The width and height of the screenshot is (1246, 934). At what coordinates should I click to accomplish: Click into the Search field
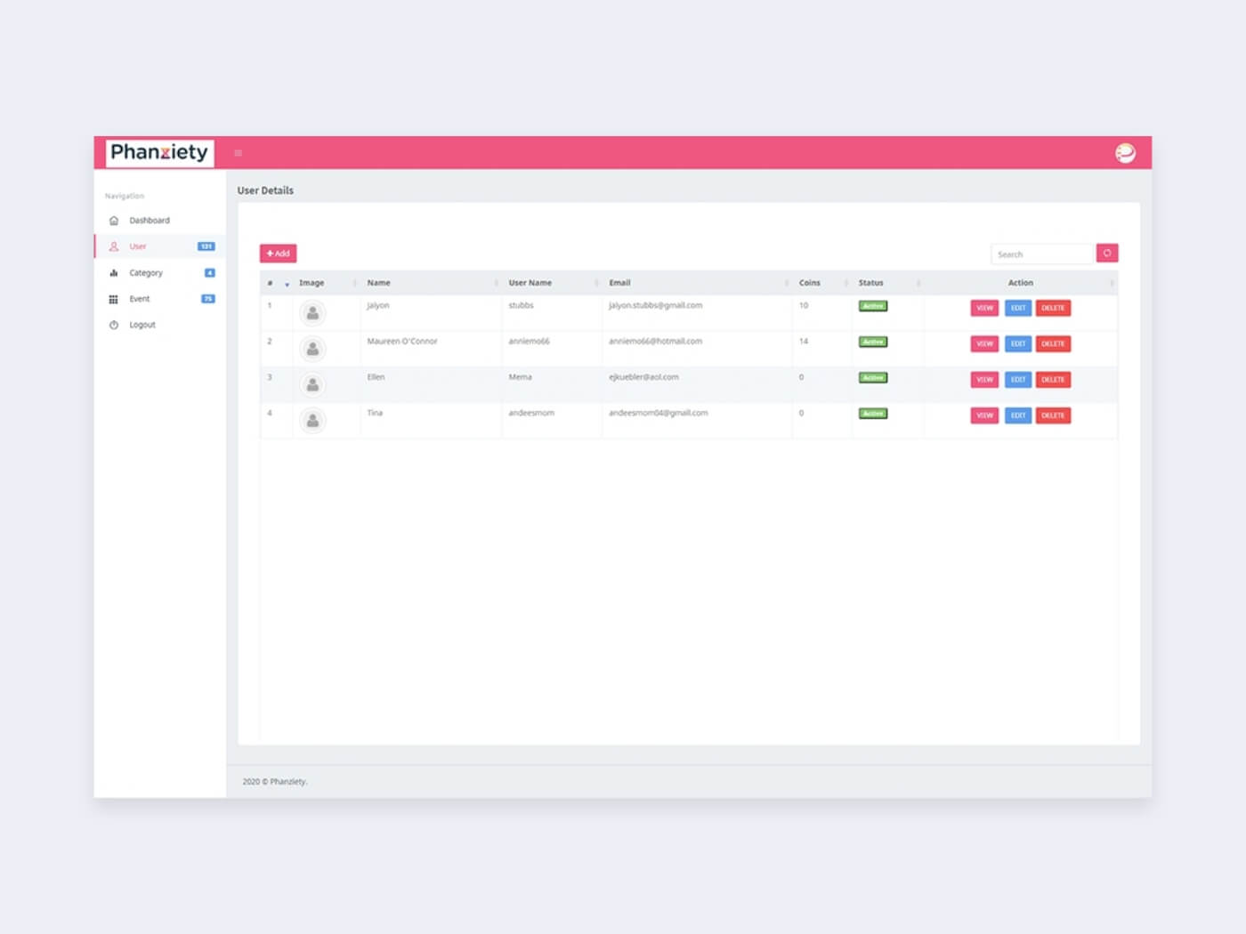tap(1041, 254)
